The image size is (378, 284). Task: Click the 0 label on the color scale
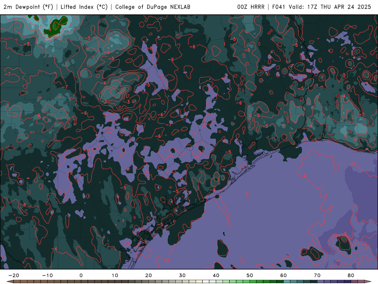81,275
